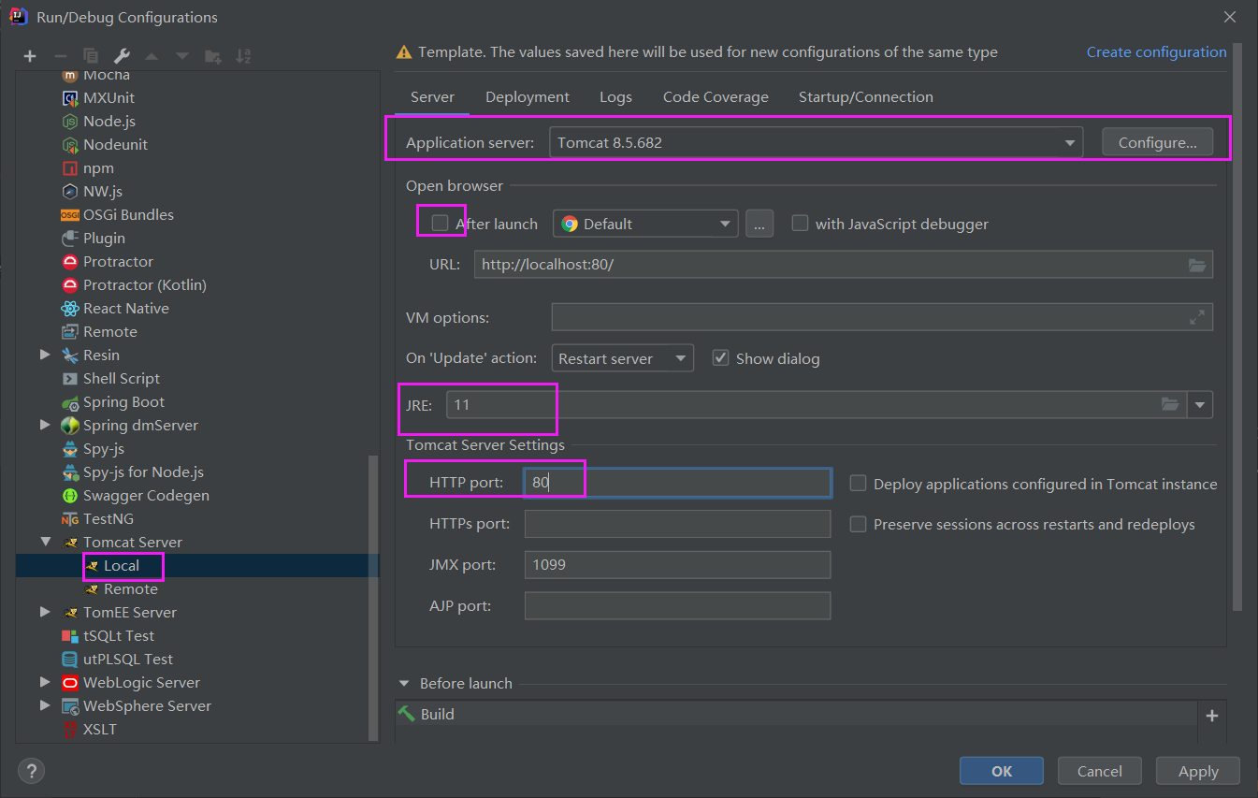The image size is (1258, 798).
Task: Check Deploy applications configured in Tomcat instance
Action: [858, 484]
